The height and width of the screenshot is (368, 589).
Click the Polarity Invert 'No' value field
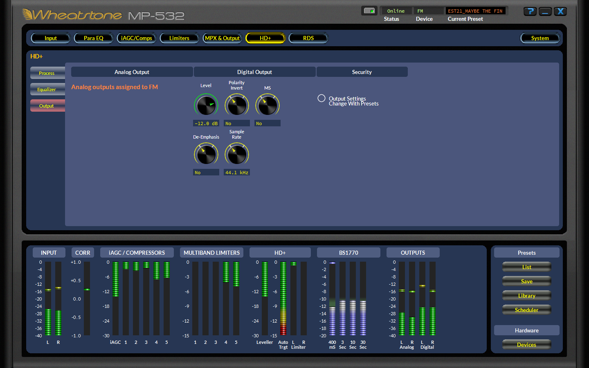pyautogui.click(x=237, y=123)
